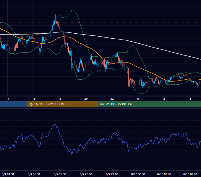Click the '14' time axis label

pos(8,99)
